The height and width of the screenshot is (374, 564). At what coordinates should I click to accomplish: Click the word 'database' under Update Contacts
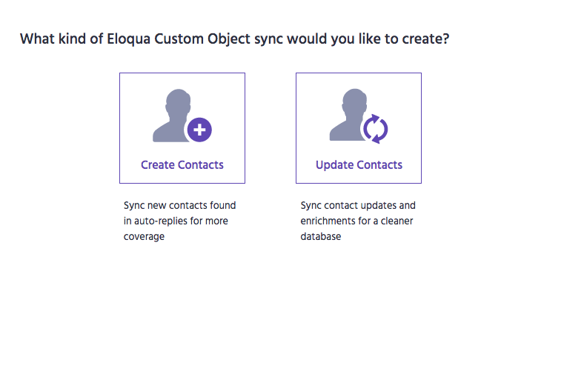point(321,236)
